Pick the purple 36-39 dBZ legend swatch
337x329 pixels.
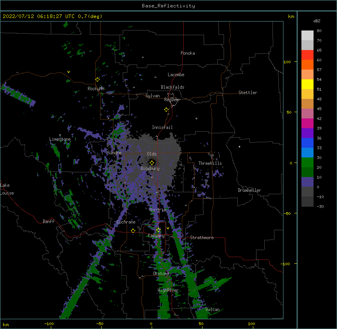tap(307, 133)
